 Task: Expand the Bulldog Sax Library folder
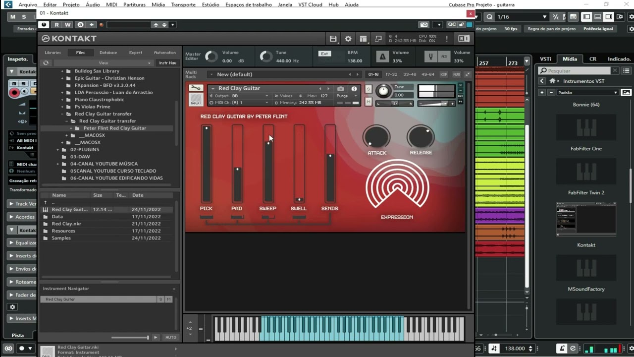coord(62,71)
